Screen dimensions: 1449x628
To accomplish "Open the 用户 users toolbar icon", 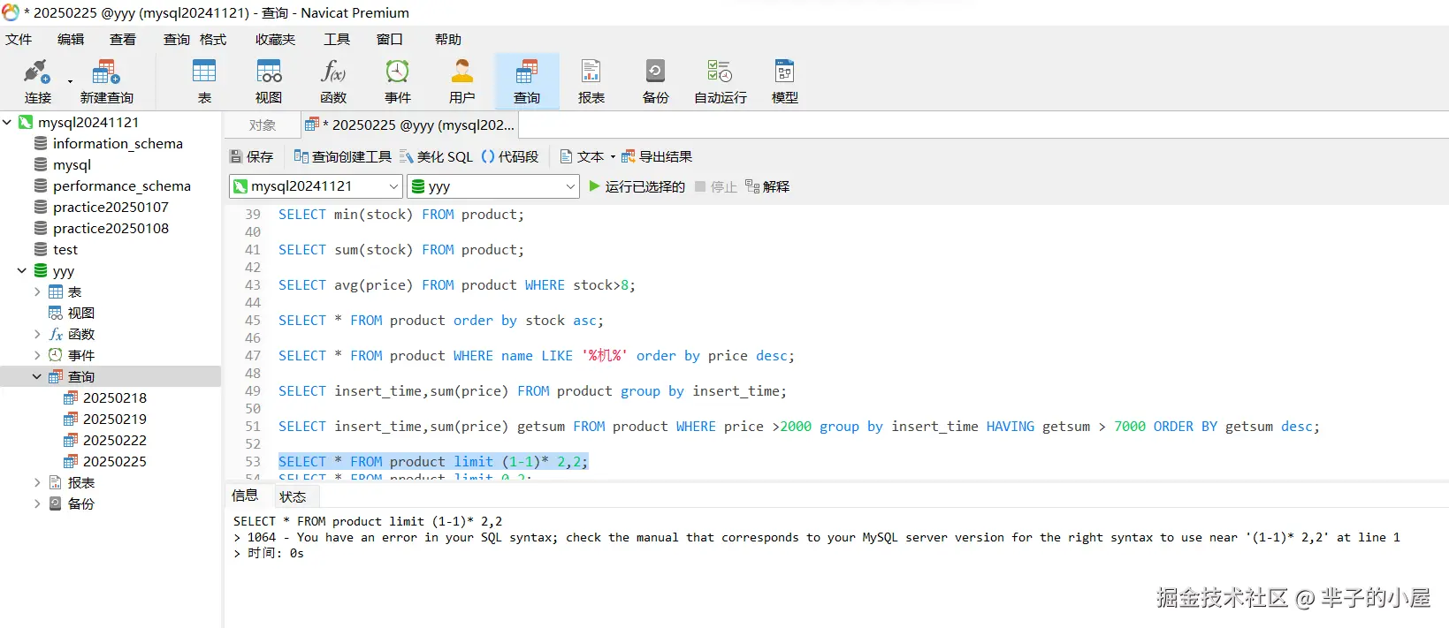I will (462, 81).
